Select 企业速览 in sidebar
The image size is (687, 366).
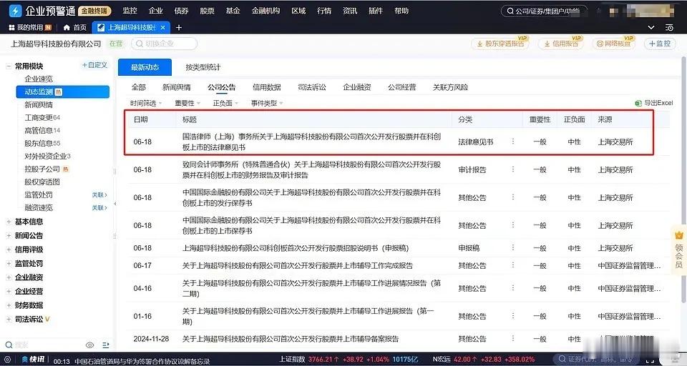click(x=39, y=79)
